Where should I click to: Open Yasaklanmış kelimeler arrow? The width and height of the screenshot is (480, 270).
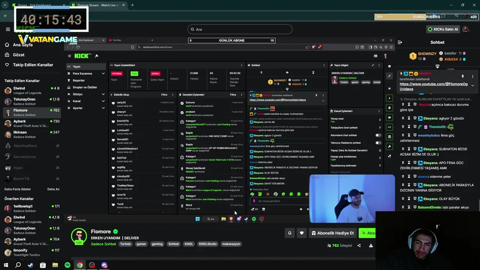[379, 165]
